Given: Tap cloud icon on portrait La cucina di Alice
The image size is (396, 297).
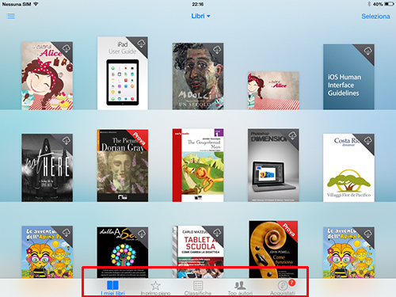Looking at the screenshot, I should click(67, 48).
